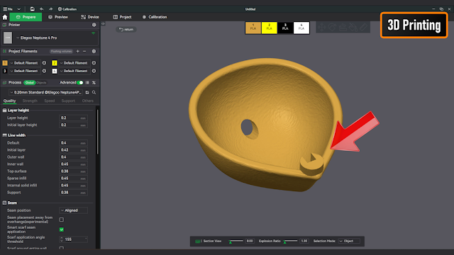The image size is (454, 255).
Task: Remove a filament with the minus icon
Action: tap(84, 51)
